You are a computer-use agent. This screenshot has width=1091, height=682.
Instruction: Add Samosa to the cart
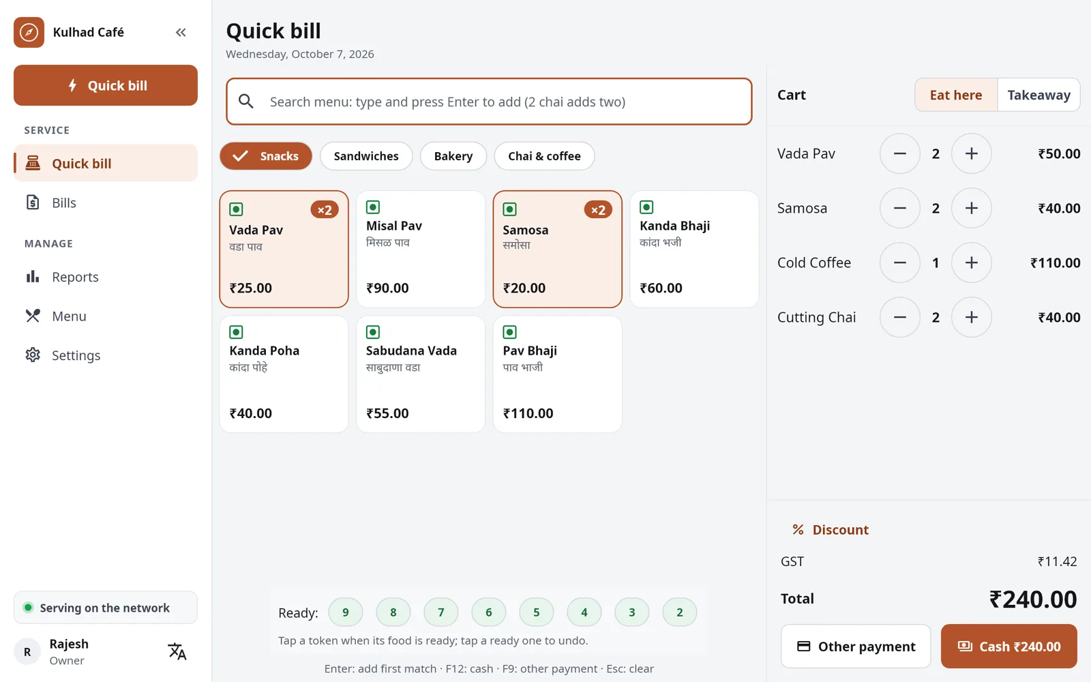(557, 249)
